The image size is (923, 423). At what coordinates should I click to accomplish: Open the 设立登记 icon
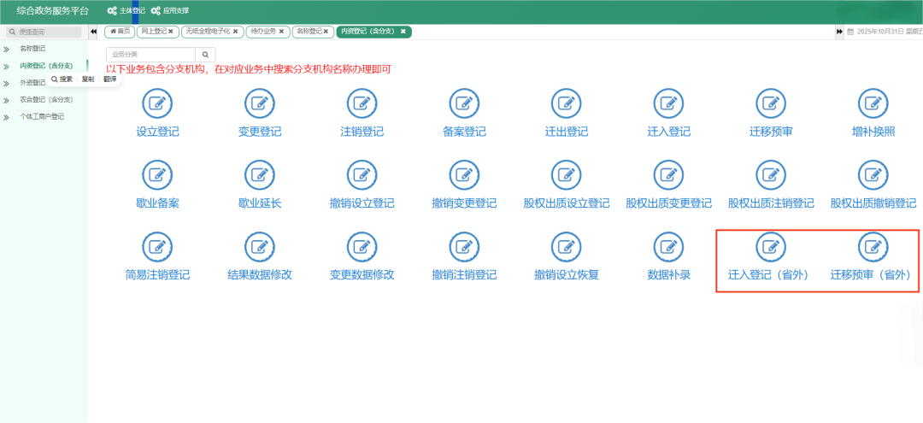coord(157,103)
